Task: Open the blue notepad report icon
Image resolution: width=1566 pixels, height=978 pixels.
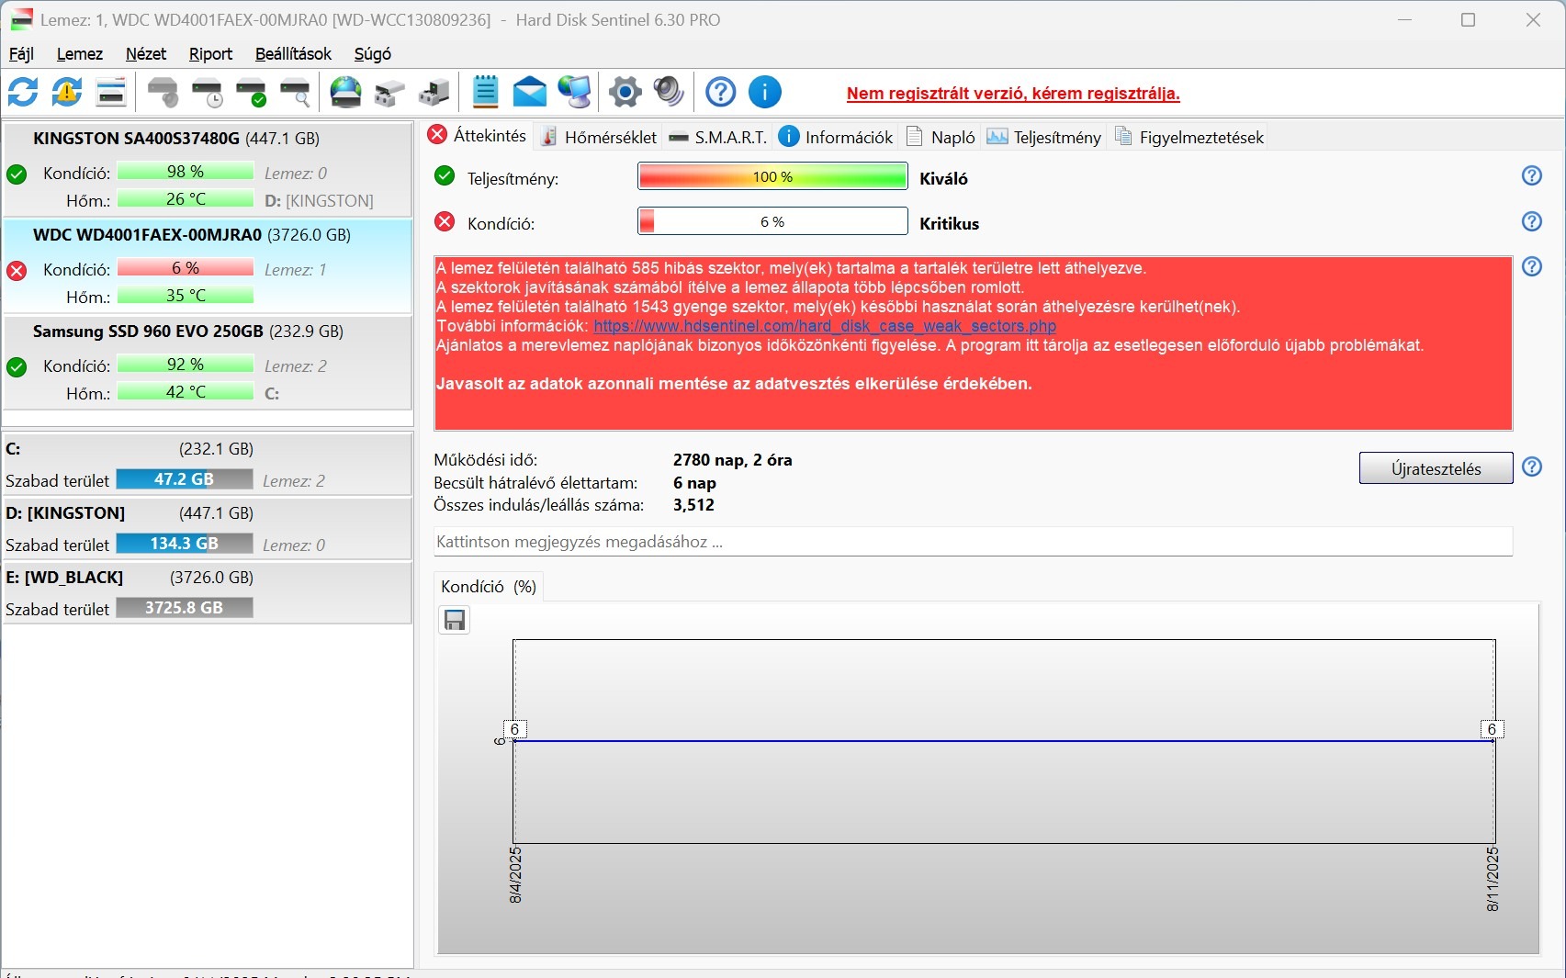Action: 485,92
